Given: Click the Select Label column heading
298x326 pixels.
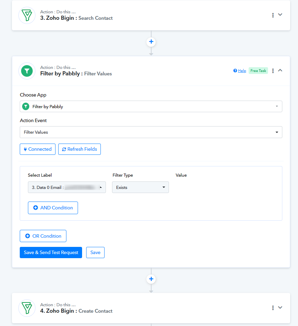Looking at the screenshot, I should [x=40, y=175].
